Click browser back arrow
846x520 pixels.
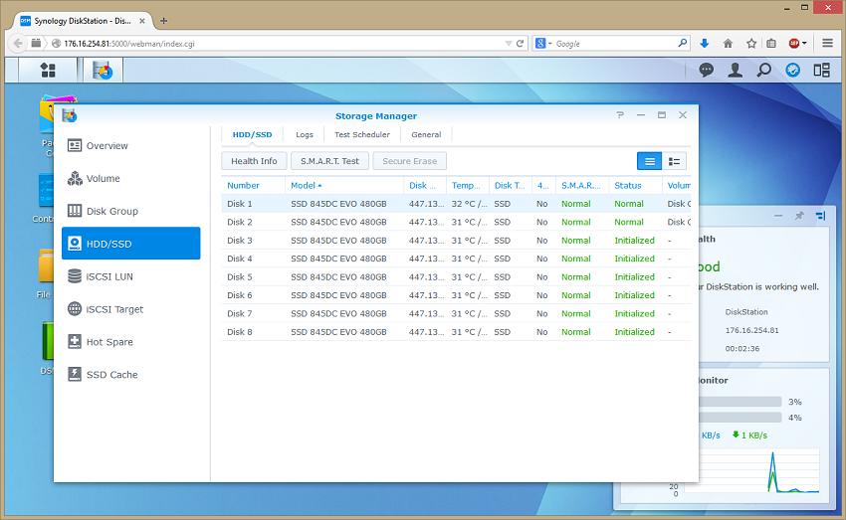click(18, 43)
